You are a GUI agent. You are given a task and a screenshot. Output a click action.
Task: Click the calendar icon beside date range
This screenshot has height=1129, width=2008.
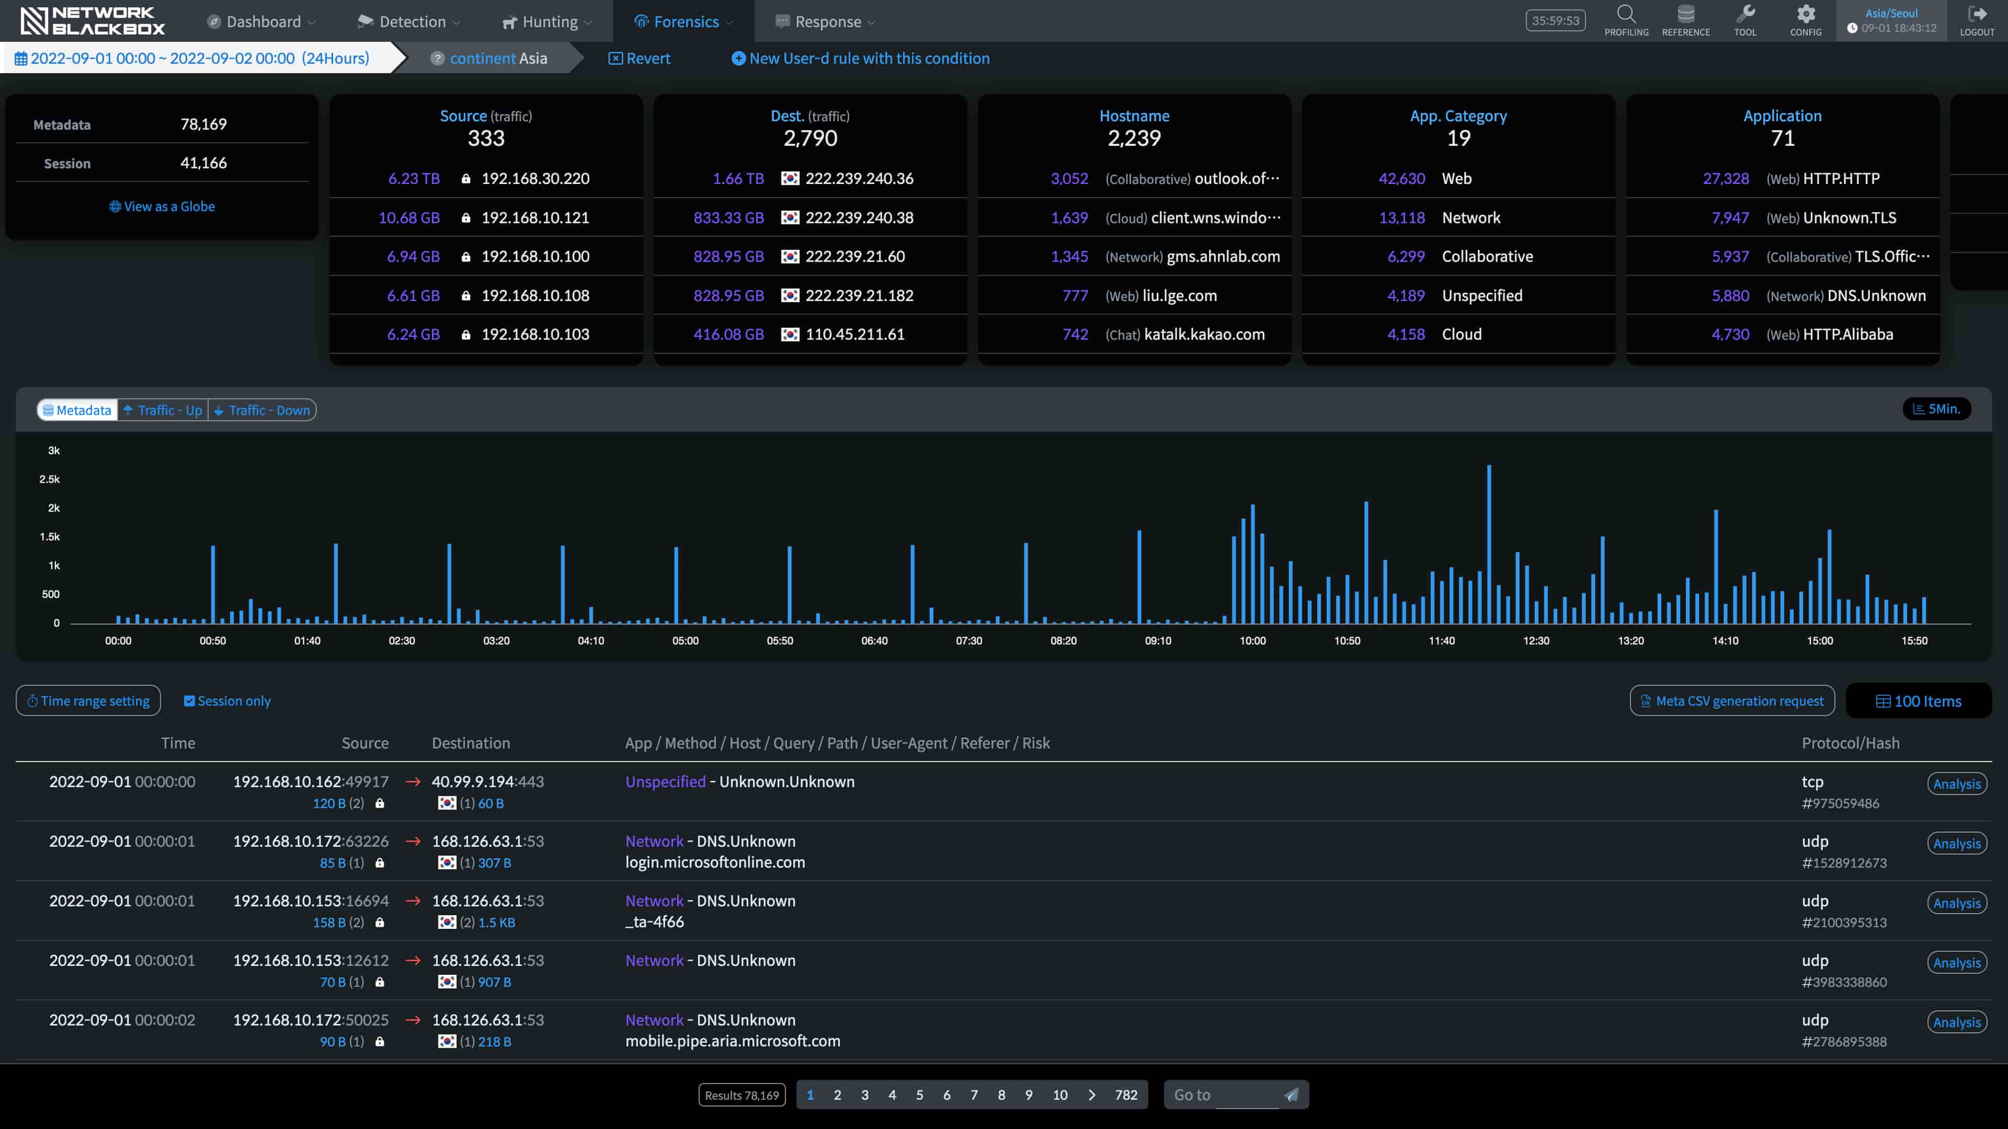tap(21, 59)
